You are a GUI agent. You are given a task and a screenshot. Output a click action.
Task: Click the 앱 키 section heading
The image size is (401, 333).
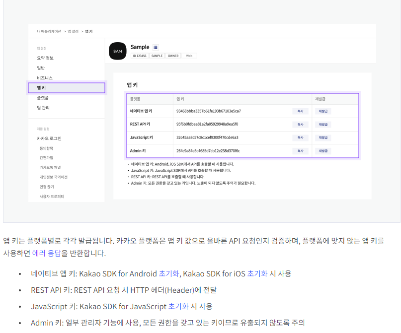click(132, 85)
